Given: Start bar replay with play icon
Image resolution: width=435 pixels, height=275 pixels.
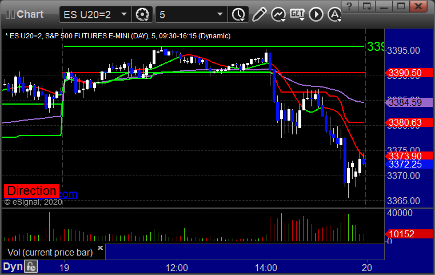Looking at the screenshot, I should pos(316,14).
